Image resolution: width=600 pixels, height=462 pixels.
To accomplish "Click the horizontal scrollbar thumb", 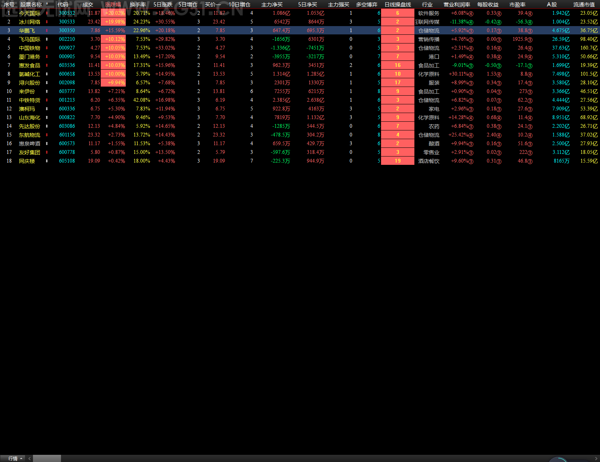I will coord(47,459).
